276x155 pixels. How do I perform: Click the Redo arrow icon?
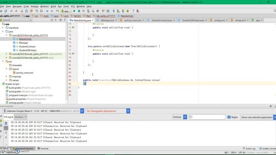coord(16,11)
